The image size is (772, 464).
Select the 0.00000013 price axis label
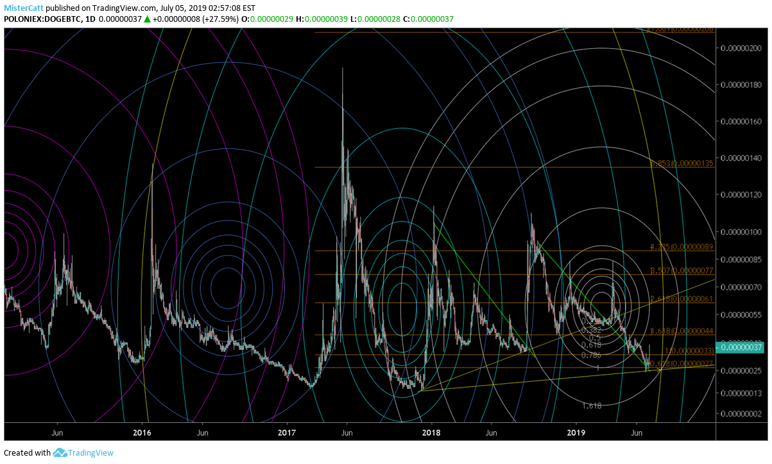741,393
